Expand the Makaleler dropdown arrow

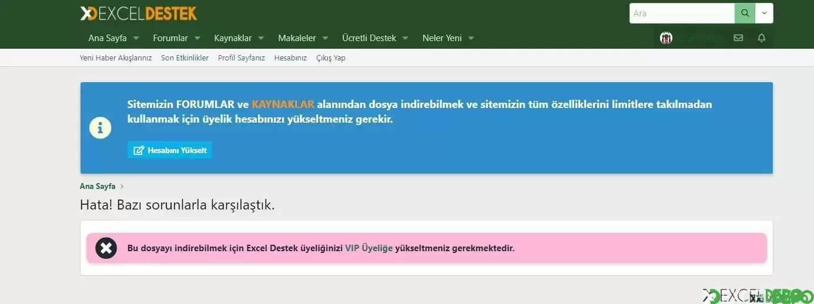(x=326, y=38)
